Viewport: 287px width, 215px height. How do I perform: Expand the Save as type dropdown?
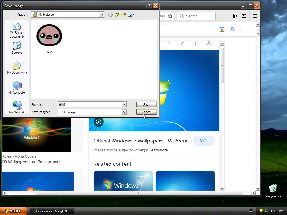coord(124,112)
